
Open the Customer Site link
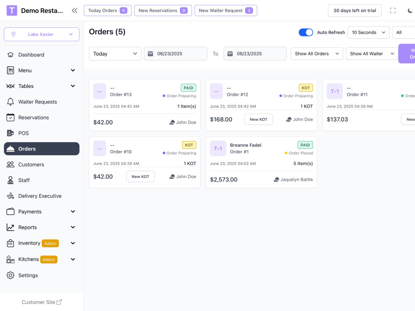coord(41,302)
